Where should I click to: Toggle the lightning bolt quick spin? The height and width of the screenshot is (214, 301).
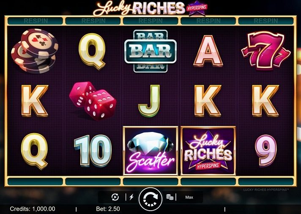(x=131, y=197)
